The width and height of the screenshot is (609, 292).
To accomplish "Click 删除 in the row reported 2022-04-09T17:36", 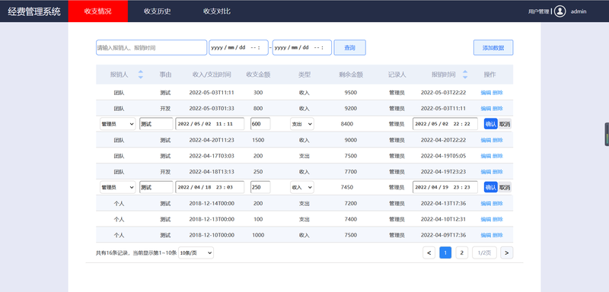I will click(x=498, y=235).
